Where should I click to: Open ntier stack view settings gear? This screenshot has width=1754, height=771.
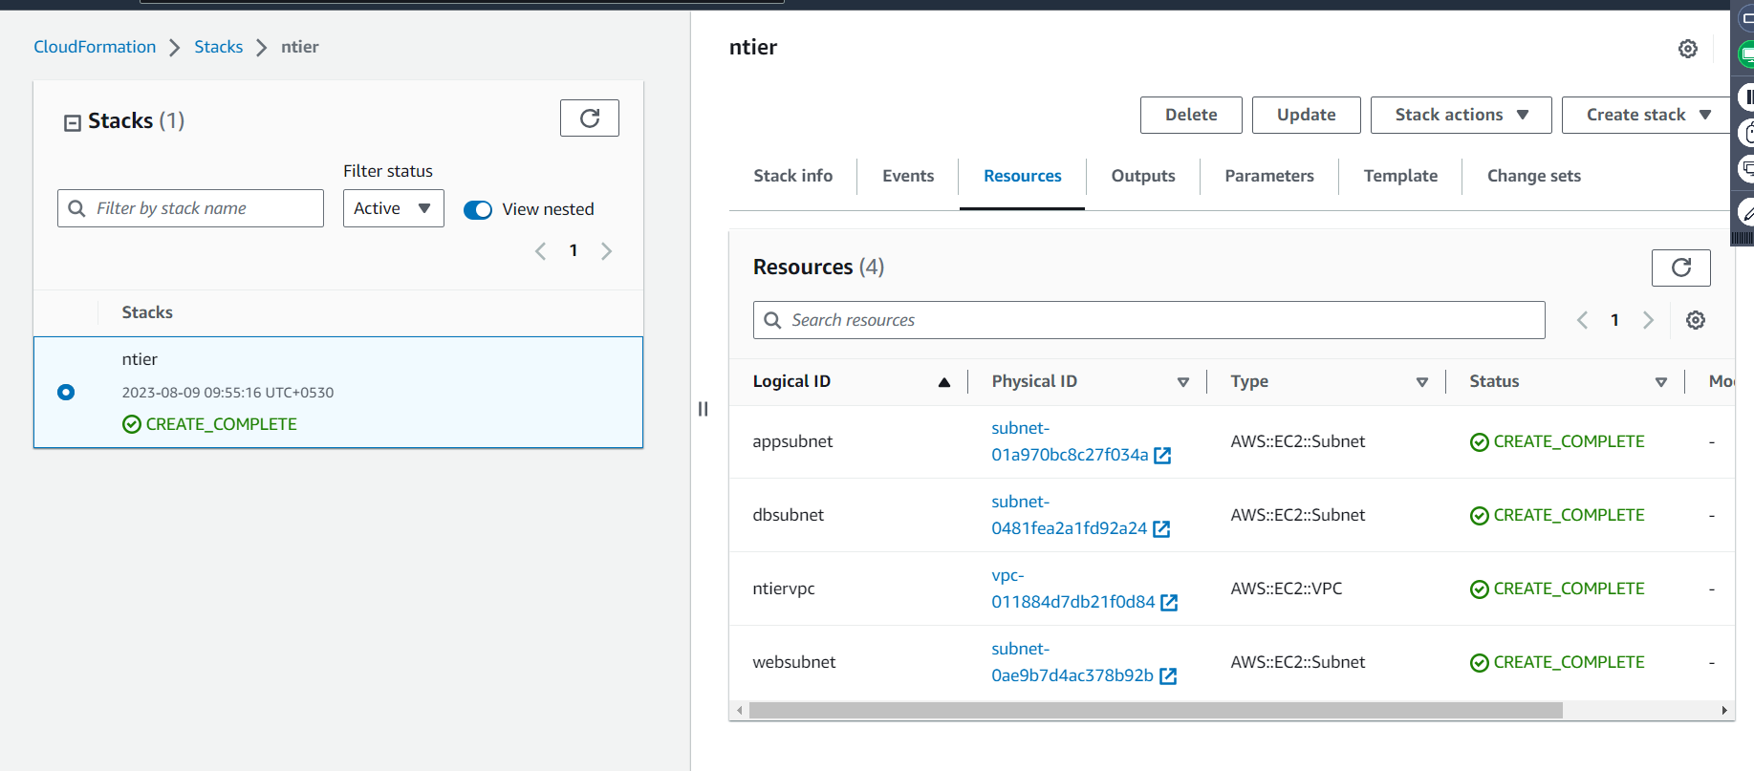(1688, 49)
